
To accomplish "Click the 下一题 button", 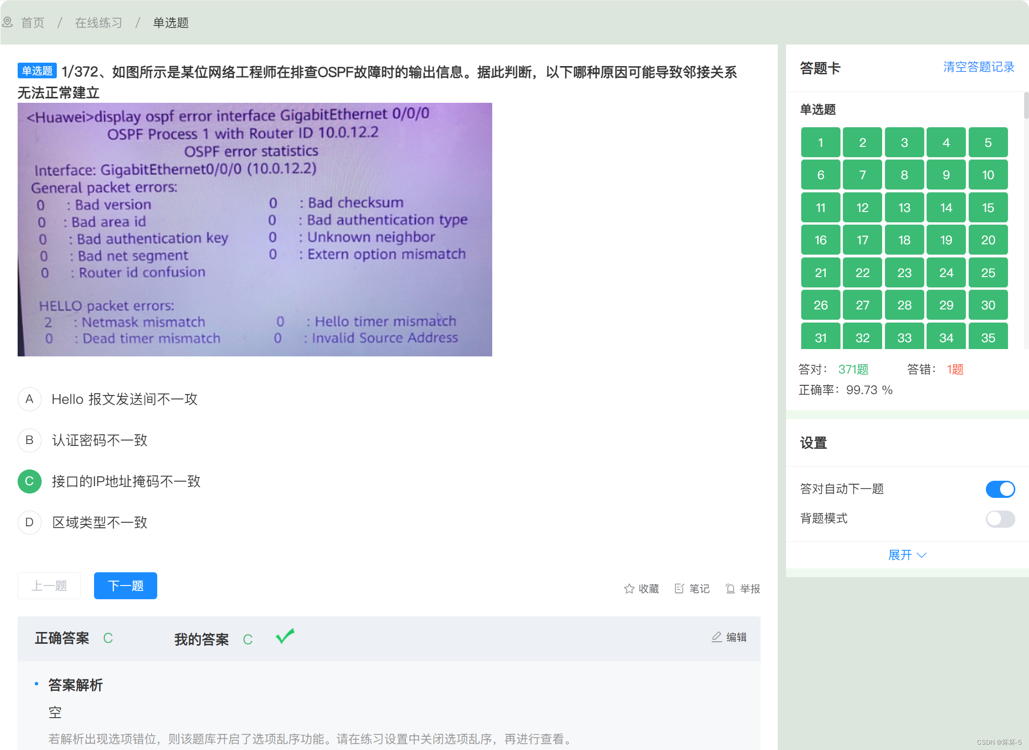I will point(125,586).
